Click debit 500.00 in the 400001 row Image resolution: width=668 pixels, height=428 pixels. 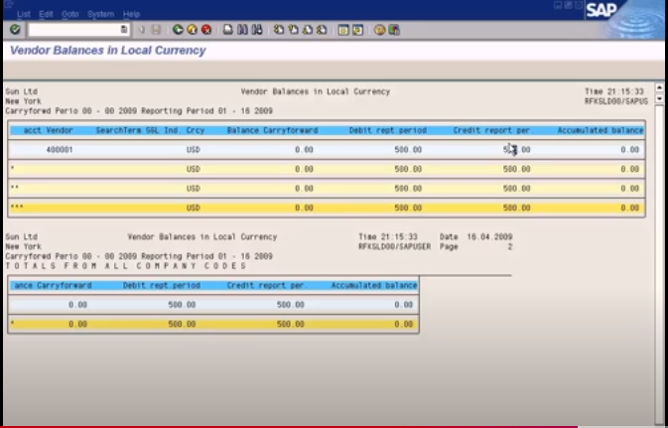tap(408, 150)
